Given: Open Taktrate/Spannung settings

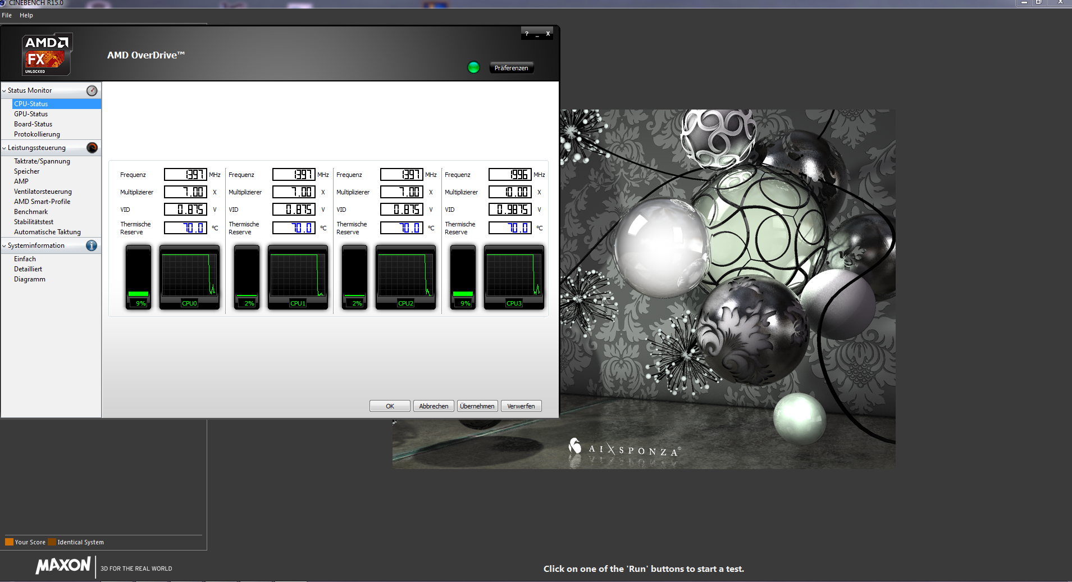Looking at the screenshot, I should (42, 161).
